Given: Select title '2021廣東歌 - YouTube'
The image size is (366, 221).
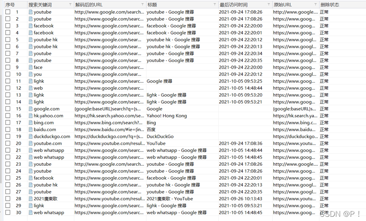Looking at the screenshot, I should [x=170, y=199].
